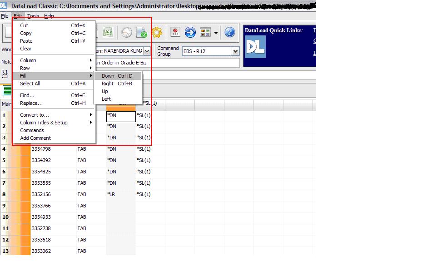The image size is (437, 261).
Task: Select row header 10
Action: tap(5, 217)
